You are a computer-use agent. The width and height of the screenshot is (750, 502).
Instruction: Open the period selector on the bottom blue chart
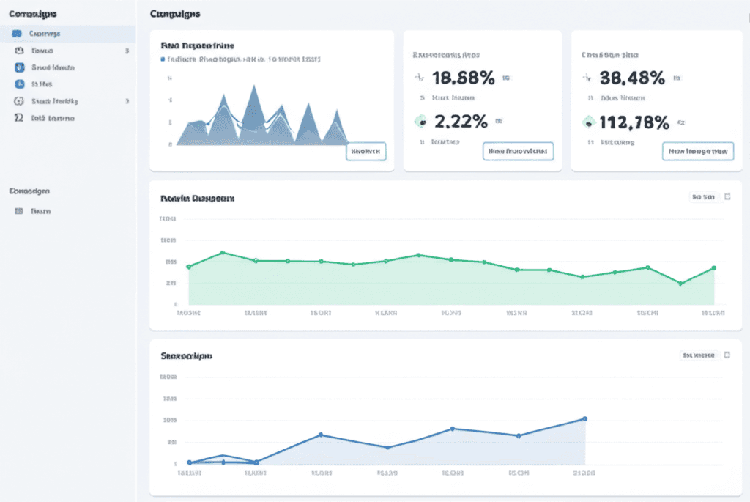pos(701,354)
